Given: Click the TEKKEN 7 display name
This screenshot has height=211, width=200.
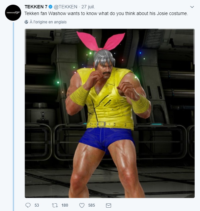Looking at the screenshot, I should [x=36, y=7].
